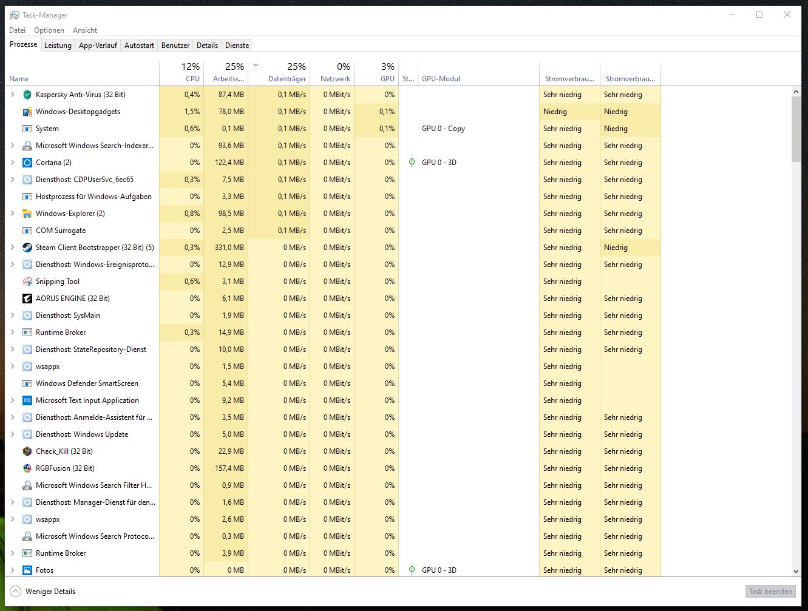
Task: Expand the Microsoft Text Input Application entry
Action: point(12,400)
